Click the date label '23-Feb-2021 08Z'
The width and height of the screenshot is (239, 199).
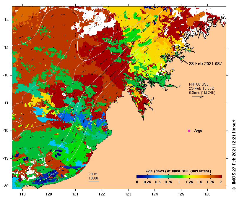pyautogui.click(x=205, y=64)
